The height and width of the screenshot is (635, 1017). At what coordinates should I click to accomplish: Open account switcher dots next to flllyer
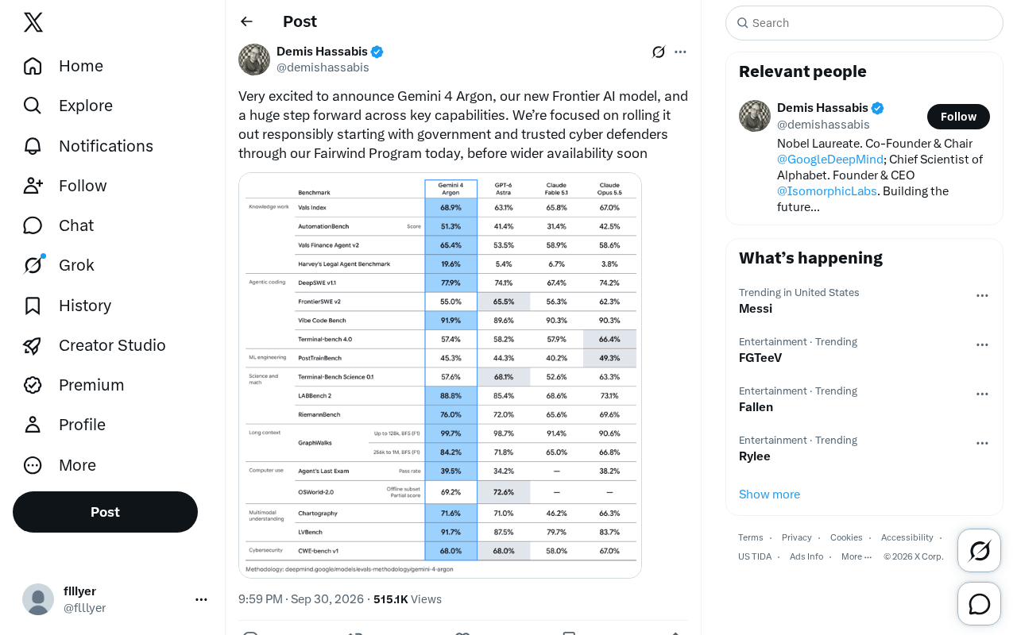pyautogui.click(x=201, y=599)
